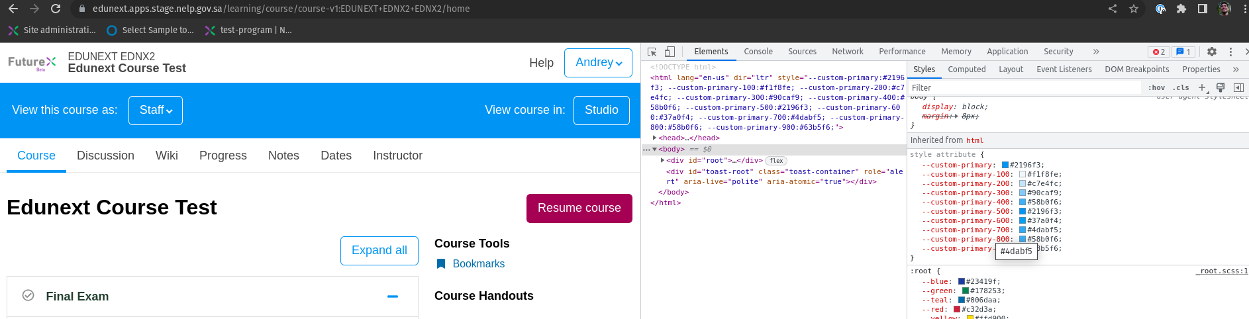Go back in browser history
The width and height of the screenshot is (1249, 319).
[13, 9]
